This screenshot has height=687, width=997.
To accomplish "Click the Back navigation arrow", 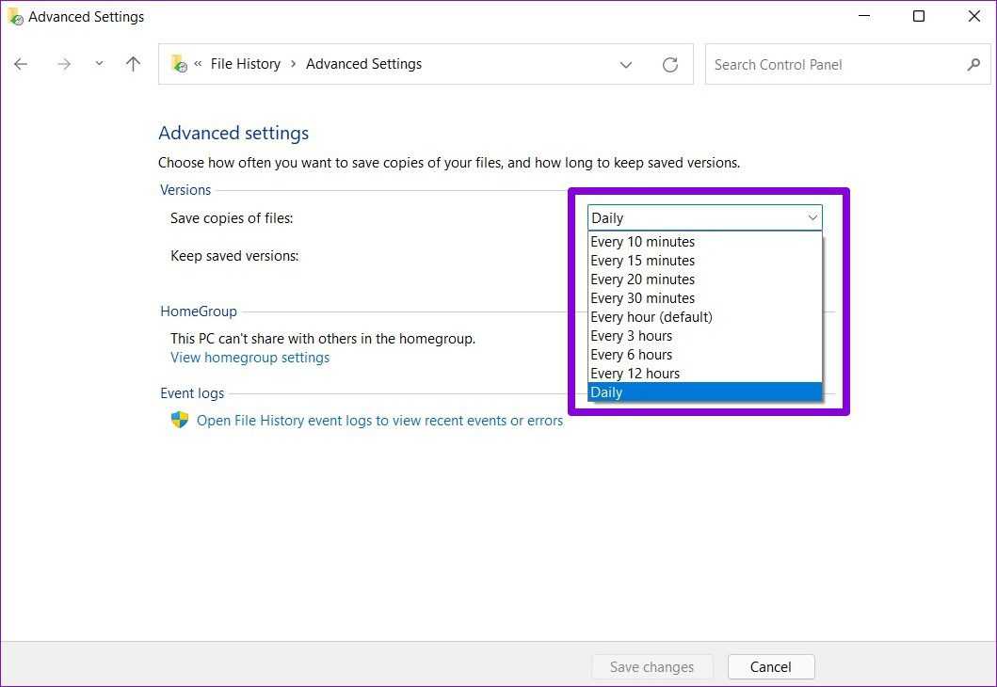I will click(21, 64).
